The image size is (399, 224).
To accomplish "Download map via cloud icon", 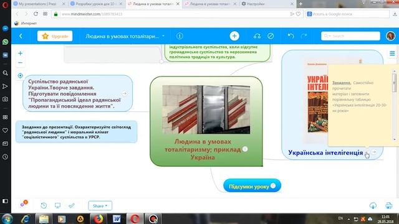I will point(373,205).
